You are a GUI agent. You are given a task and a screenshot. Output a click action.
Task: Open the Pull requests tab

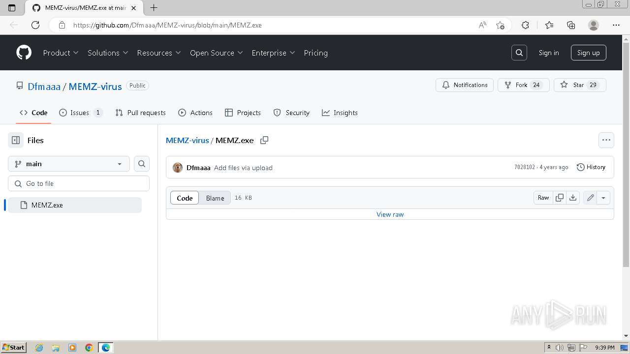(140, 113)
